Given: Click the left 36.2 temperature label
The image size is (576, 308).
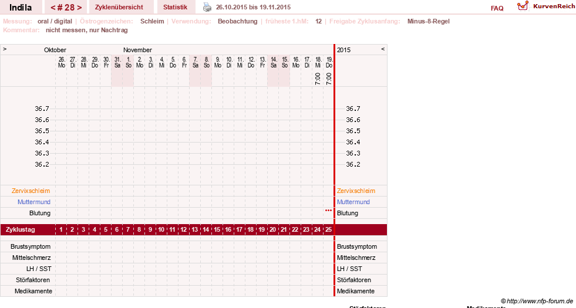Looking at the screenshot, I should (42, 164).
